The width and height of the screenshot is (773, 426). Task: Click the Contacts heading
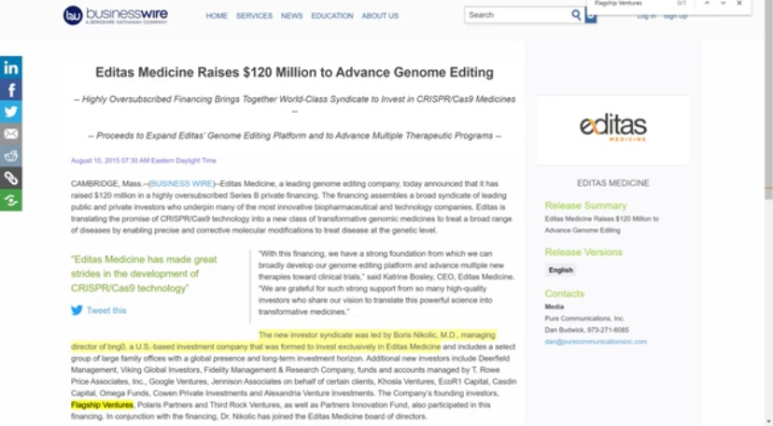coord(565,293)
